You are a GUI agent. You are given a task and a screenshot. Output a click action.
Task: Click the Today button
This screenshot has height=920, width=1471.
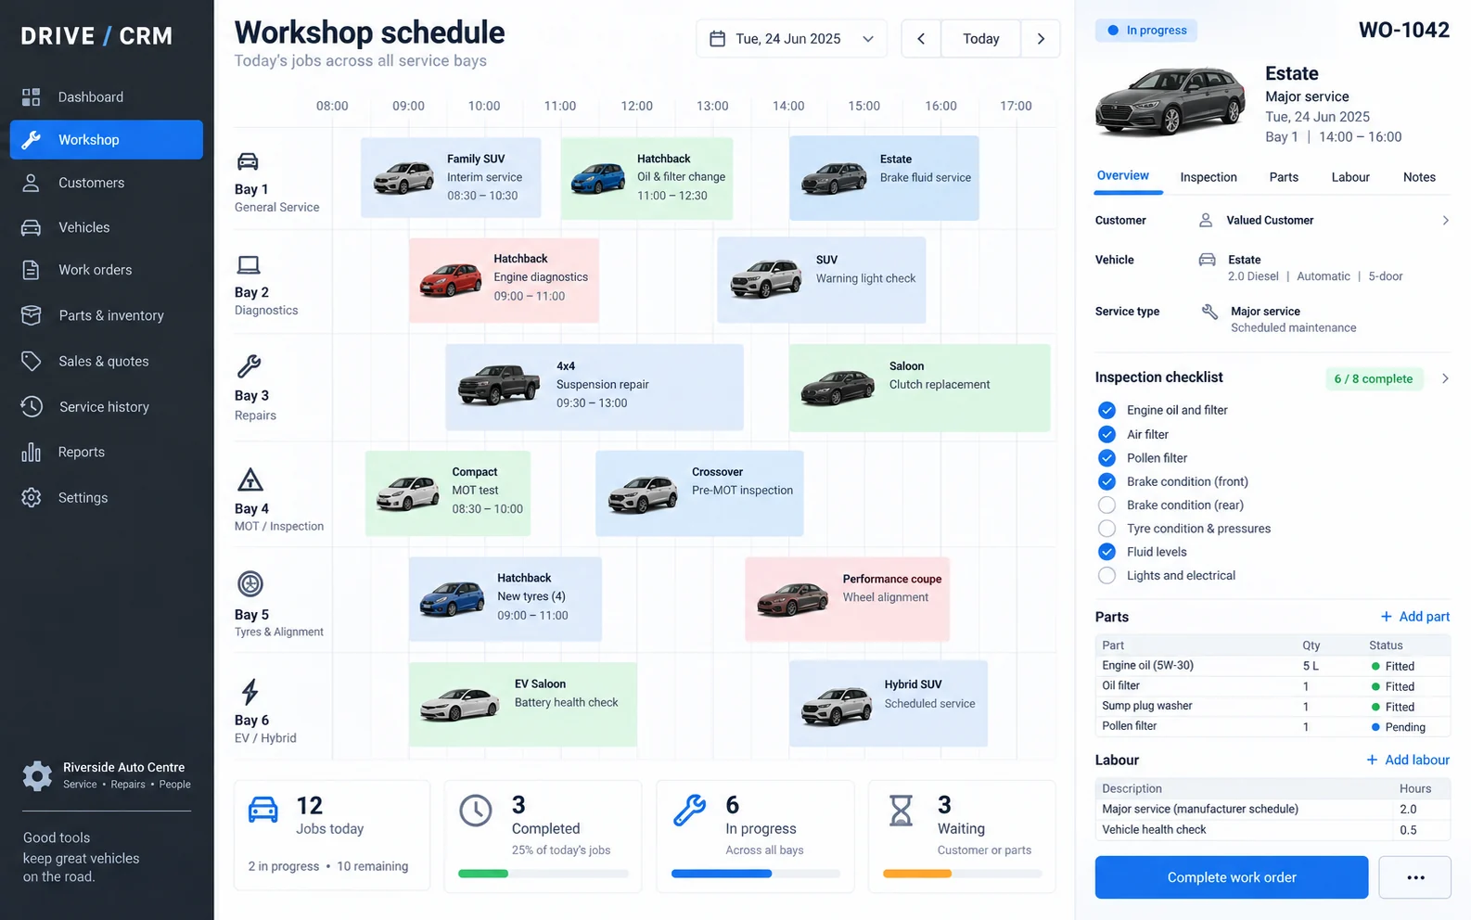coord(981,39)
